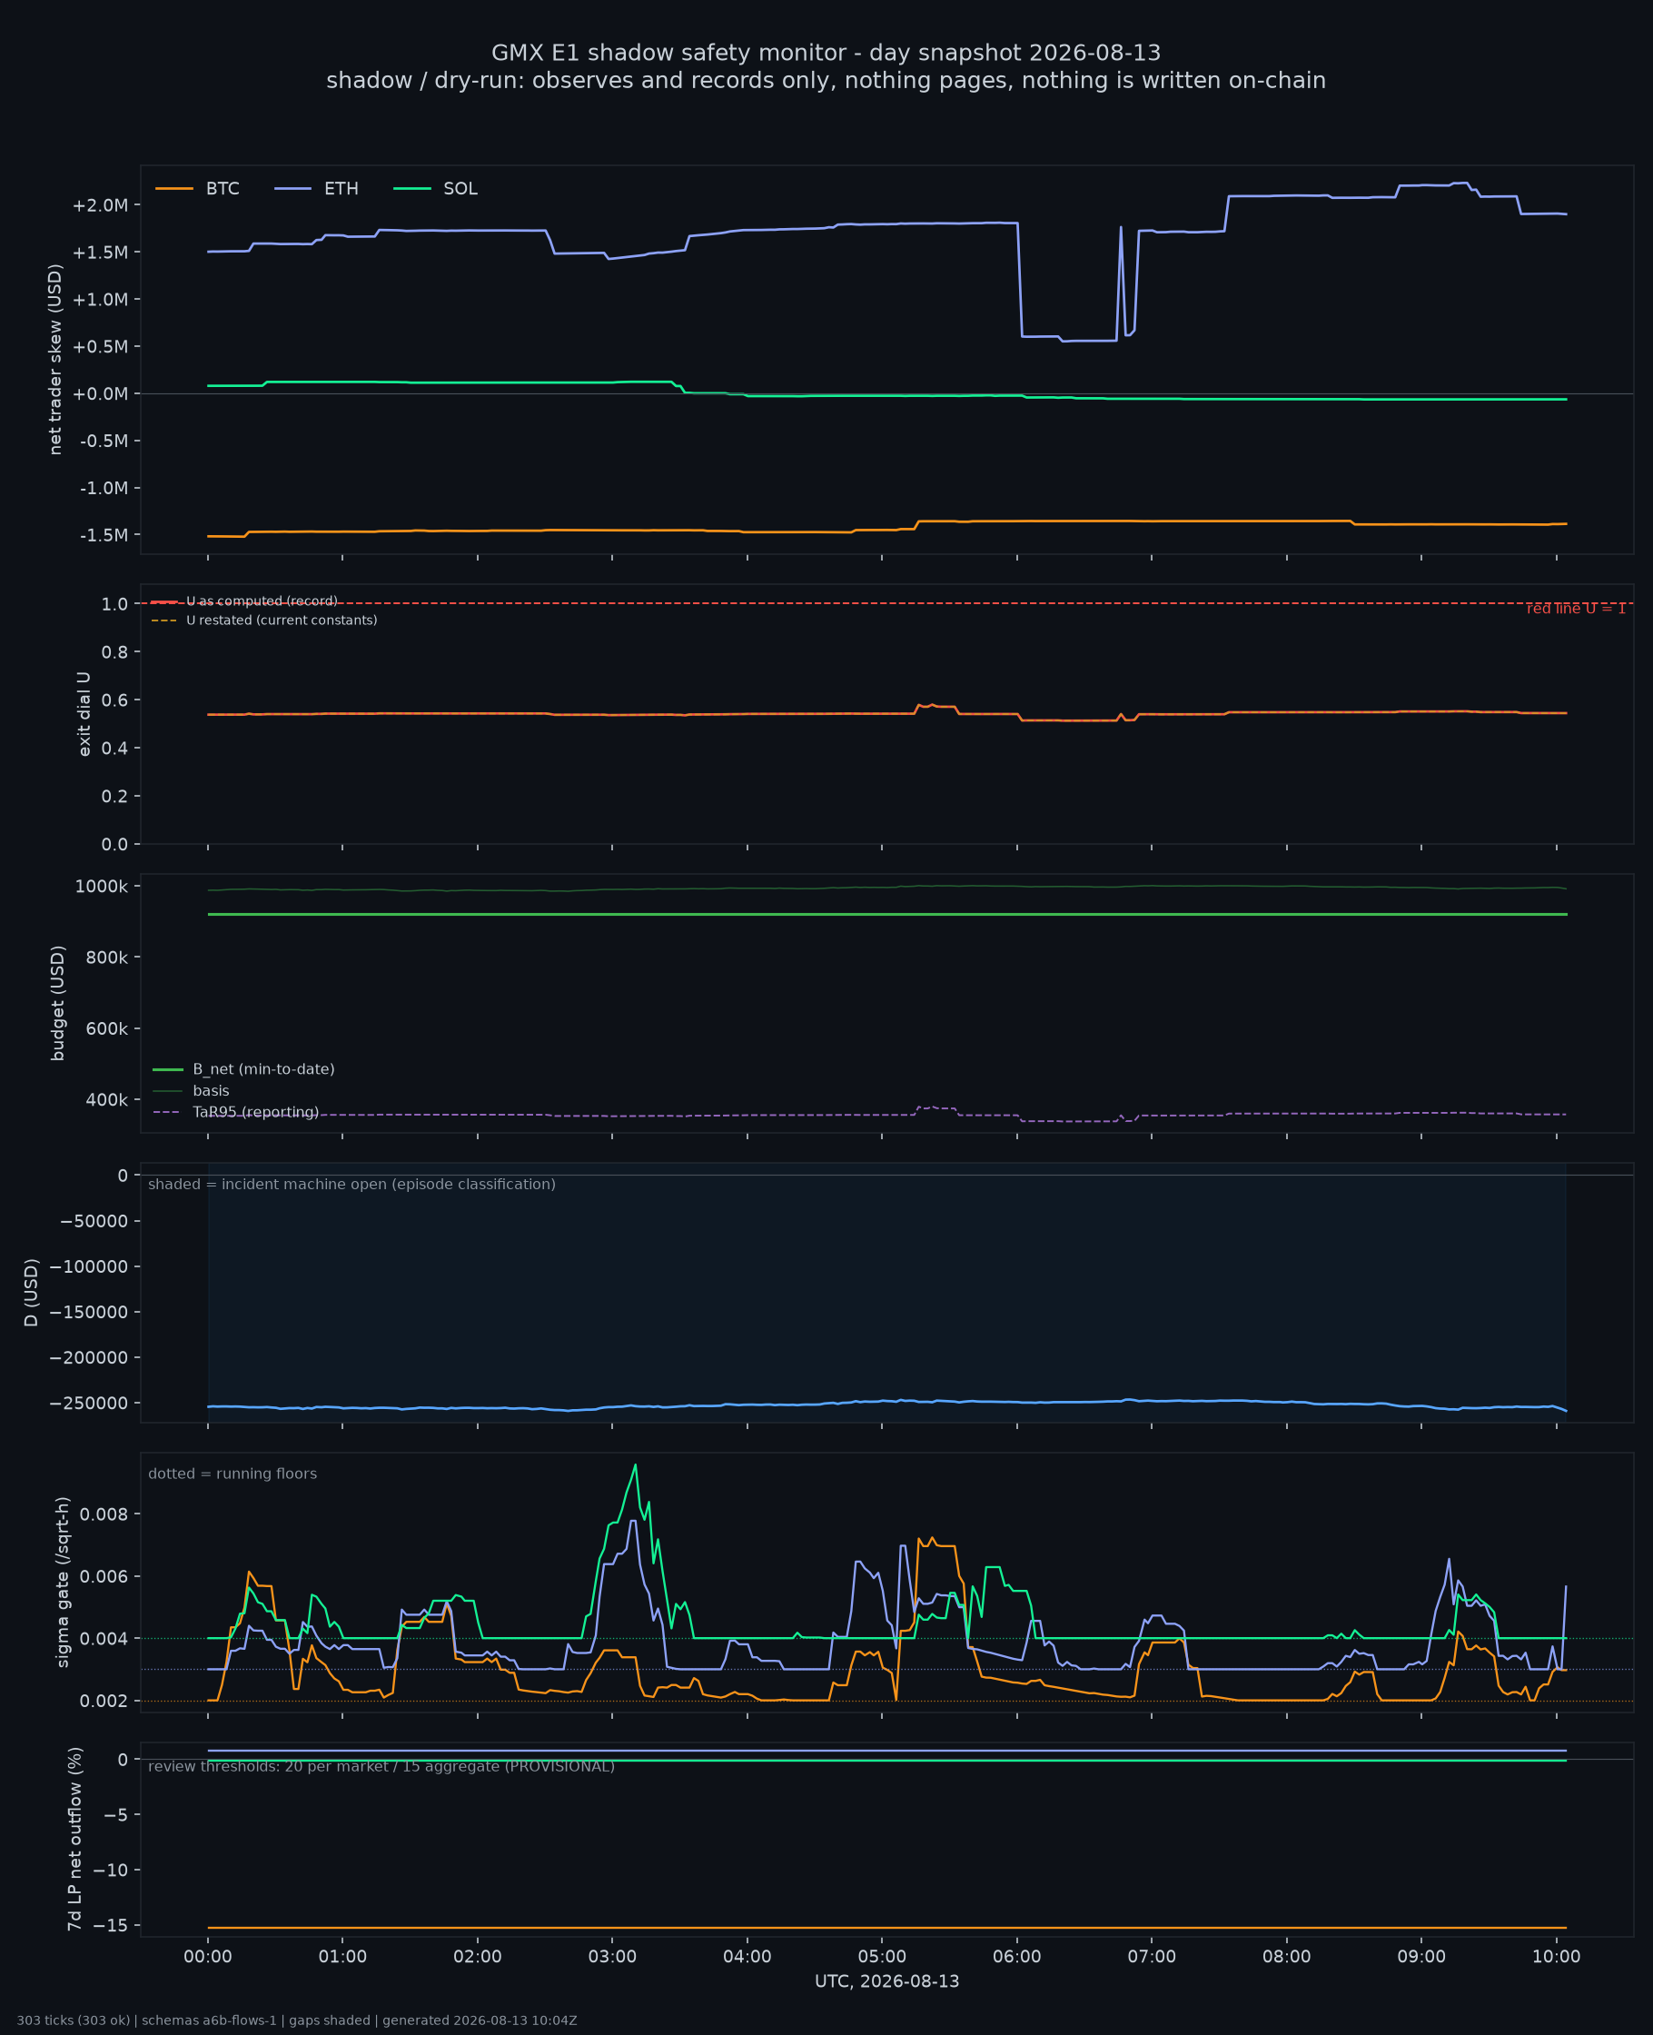Viewport: 1653px width, 2035px height.
Task: Click the "+1.0M" skew tick label
Action: [100, 300]
